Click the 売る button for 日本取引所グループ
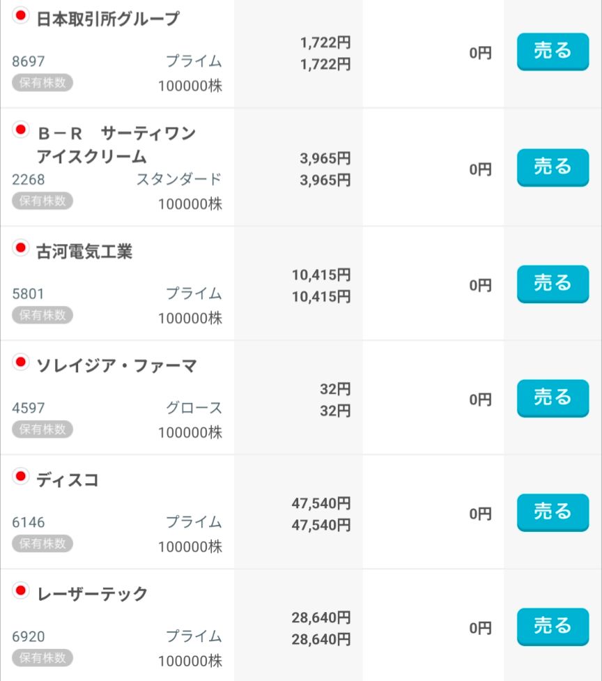Image resolution: width=602 pixels, height=681 pixels. 553,52
